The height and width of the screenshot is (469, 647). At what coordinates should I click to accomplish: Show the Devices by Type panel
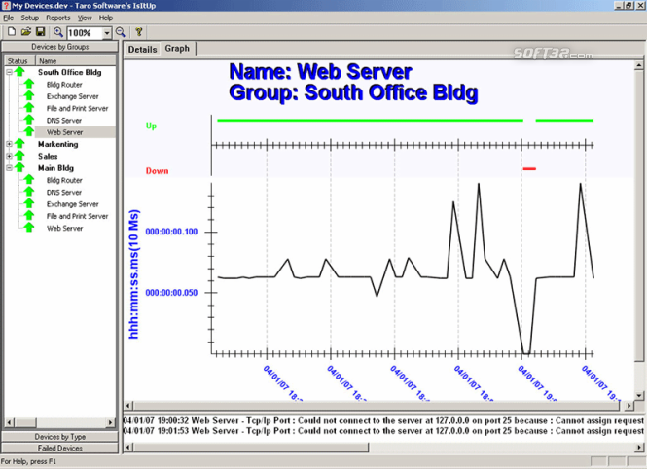pos(59,437)
